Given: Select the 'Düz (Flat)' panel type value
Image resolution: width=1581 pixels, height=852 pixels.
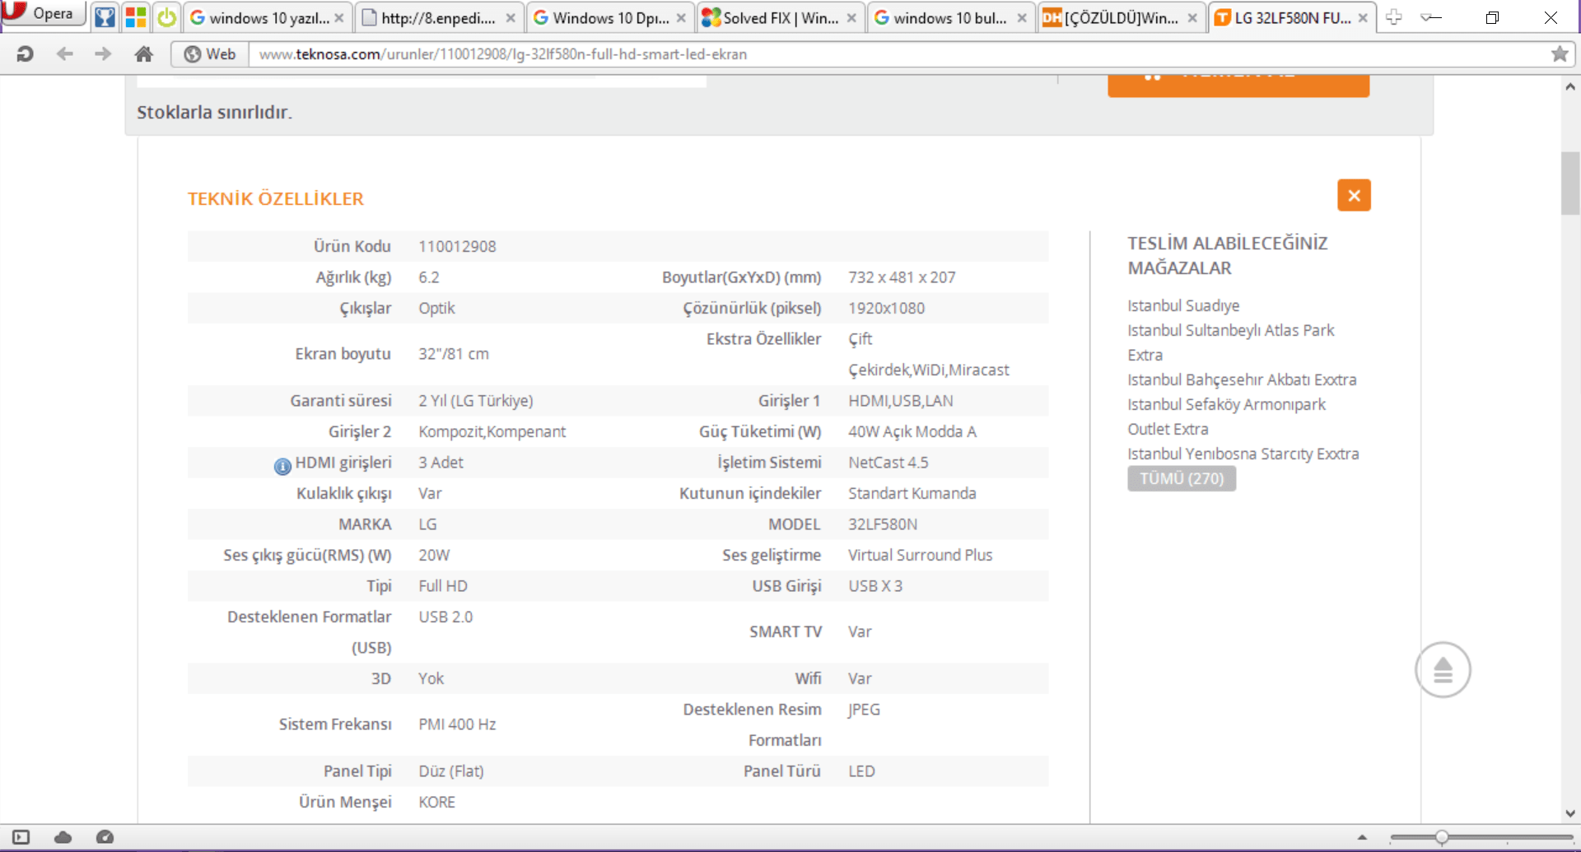Looking at the screenshot, I should [450, 771].
